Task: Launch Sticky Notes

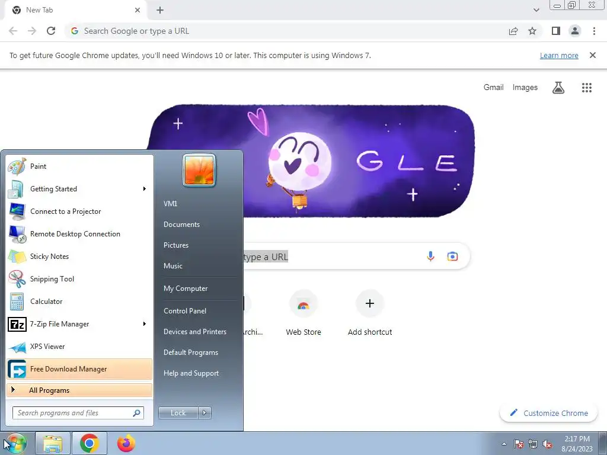Action: coord(79,256)
